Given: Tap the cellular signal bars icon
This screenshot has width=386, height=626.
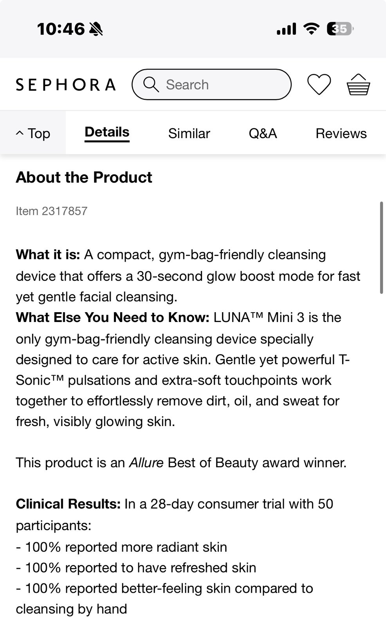Looking at the screenshot, I should coord(286,29).
